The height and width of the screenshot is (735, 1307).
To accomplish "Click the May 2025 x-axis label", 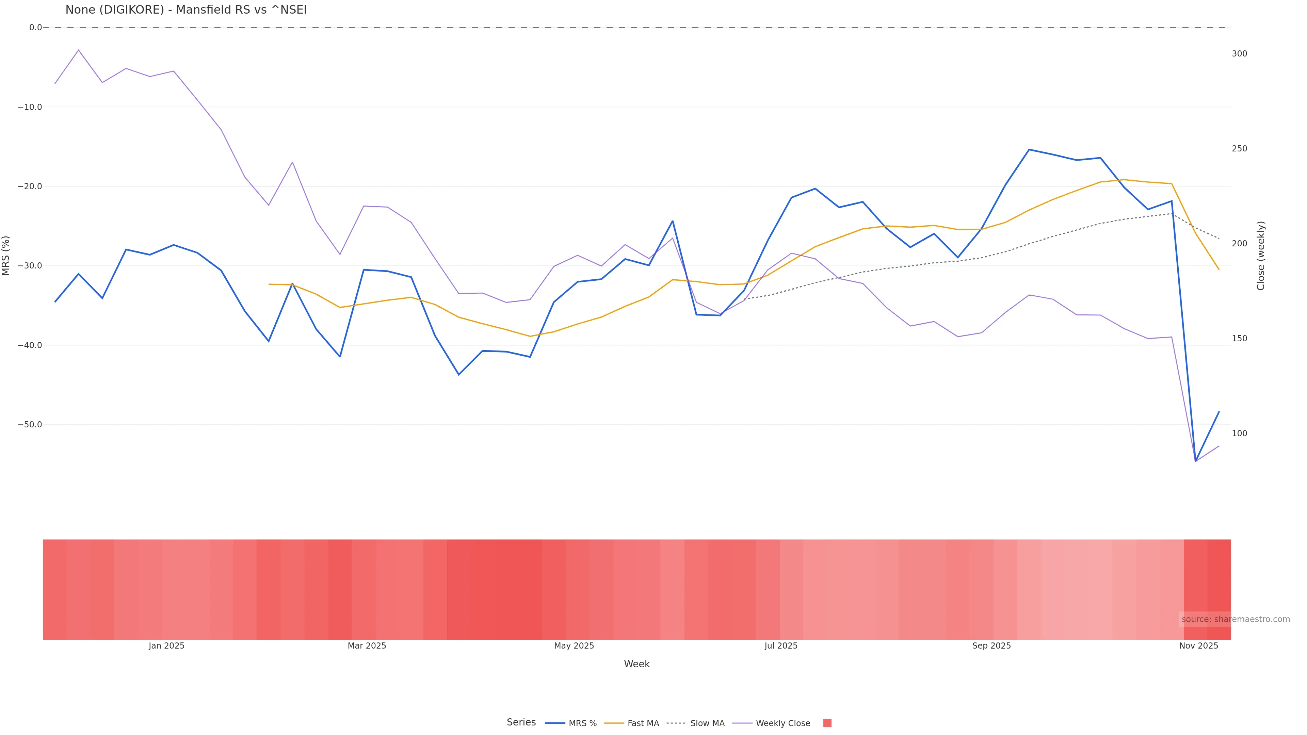I will 574,646.
